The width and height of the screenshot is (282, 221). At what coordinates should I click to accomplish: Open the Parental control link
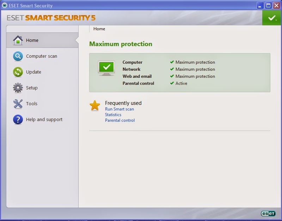tap(119, 120)
